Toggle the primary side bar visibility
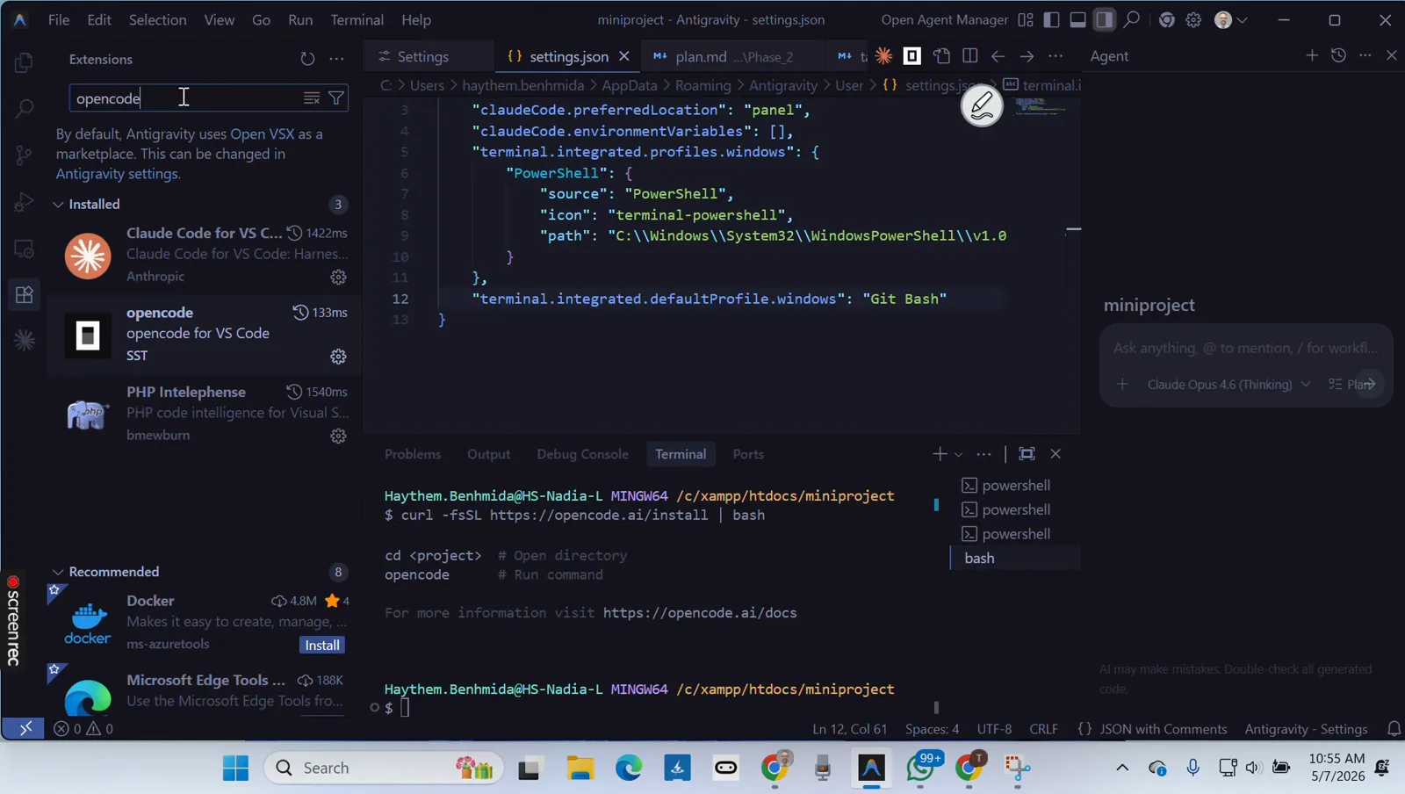Image resolution: width=1405 pixels, height=794 pixels. coord(1051,19)
